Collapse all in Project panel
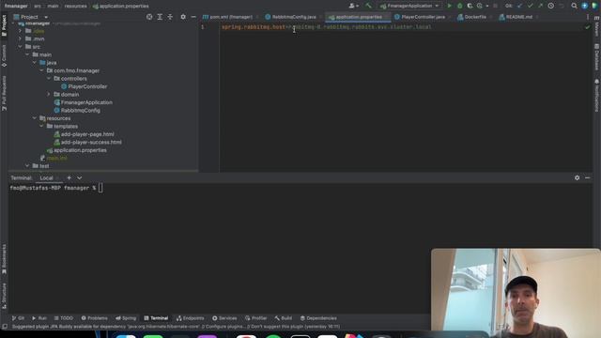The width and height of the screenshot is (601, 338). [x=170, y=17]
